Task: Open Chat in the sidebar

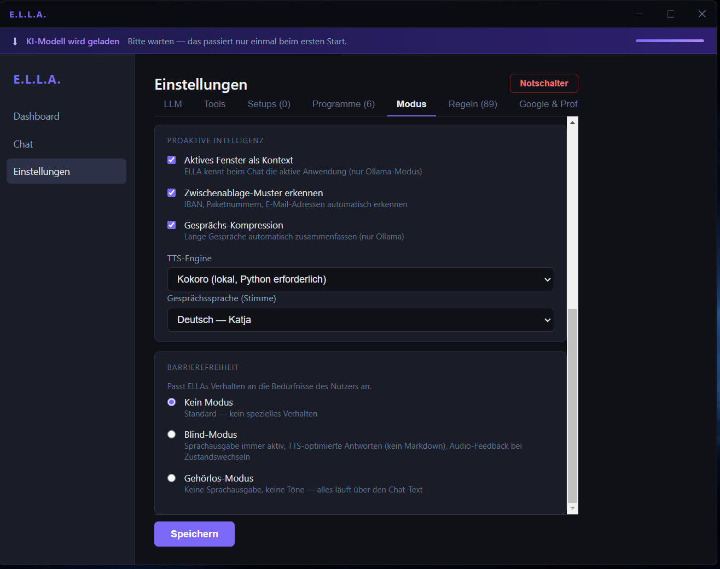Action: coord(67,144)
